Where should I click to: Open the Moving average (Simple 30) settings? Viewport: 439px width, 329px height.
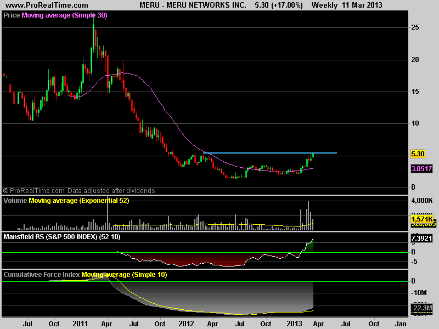[64, 16]
